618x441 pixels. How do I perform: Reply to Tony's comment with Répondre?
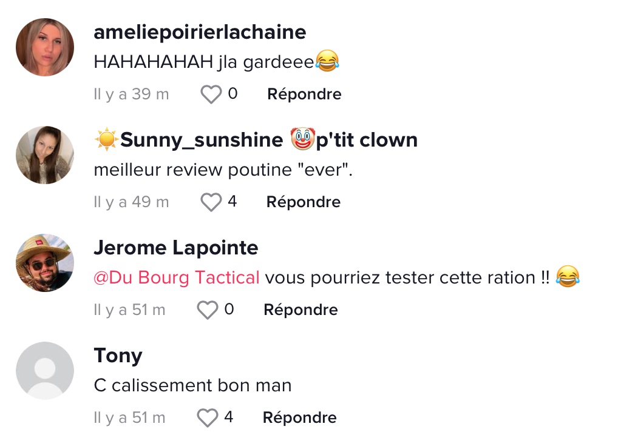tap(299, 418)
